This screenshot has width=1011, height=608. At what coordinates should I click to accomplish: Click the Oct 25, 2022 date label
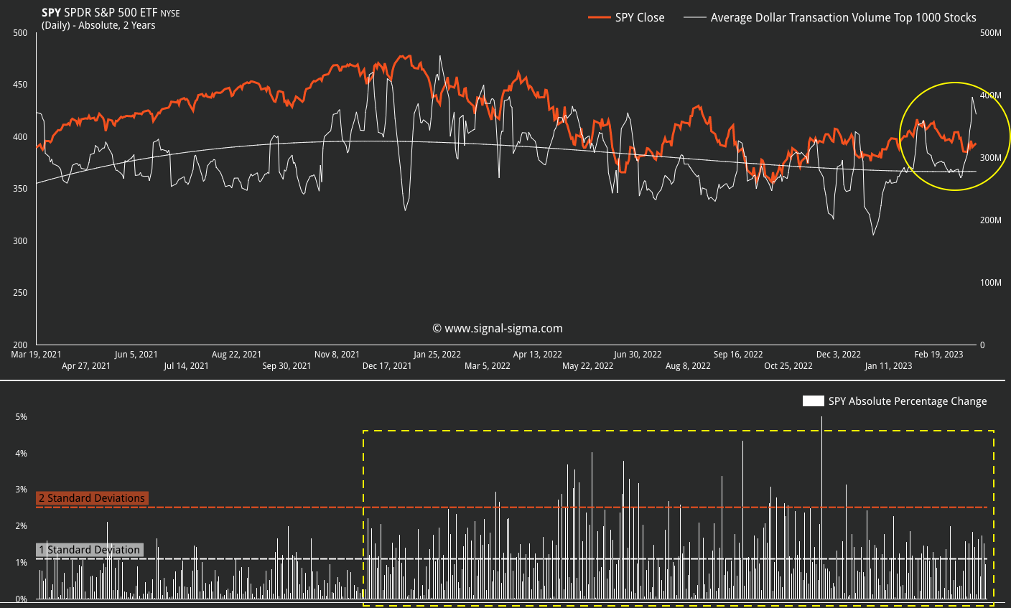788,366
